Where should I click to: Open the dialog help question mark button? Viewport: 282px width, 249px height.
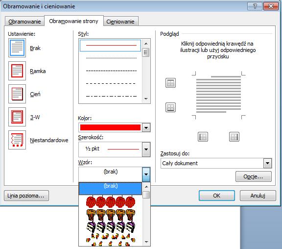tap(255, 6)
